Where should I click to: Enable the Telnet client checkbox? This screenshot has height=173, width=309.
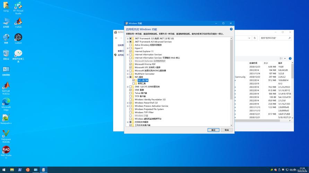click(x=130, y=93)
